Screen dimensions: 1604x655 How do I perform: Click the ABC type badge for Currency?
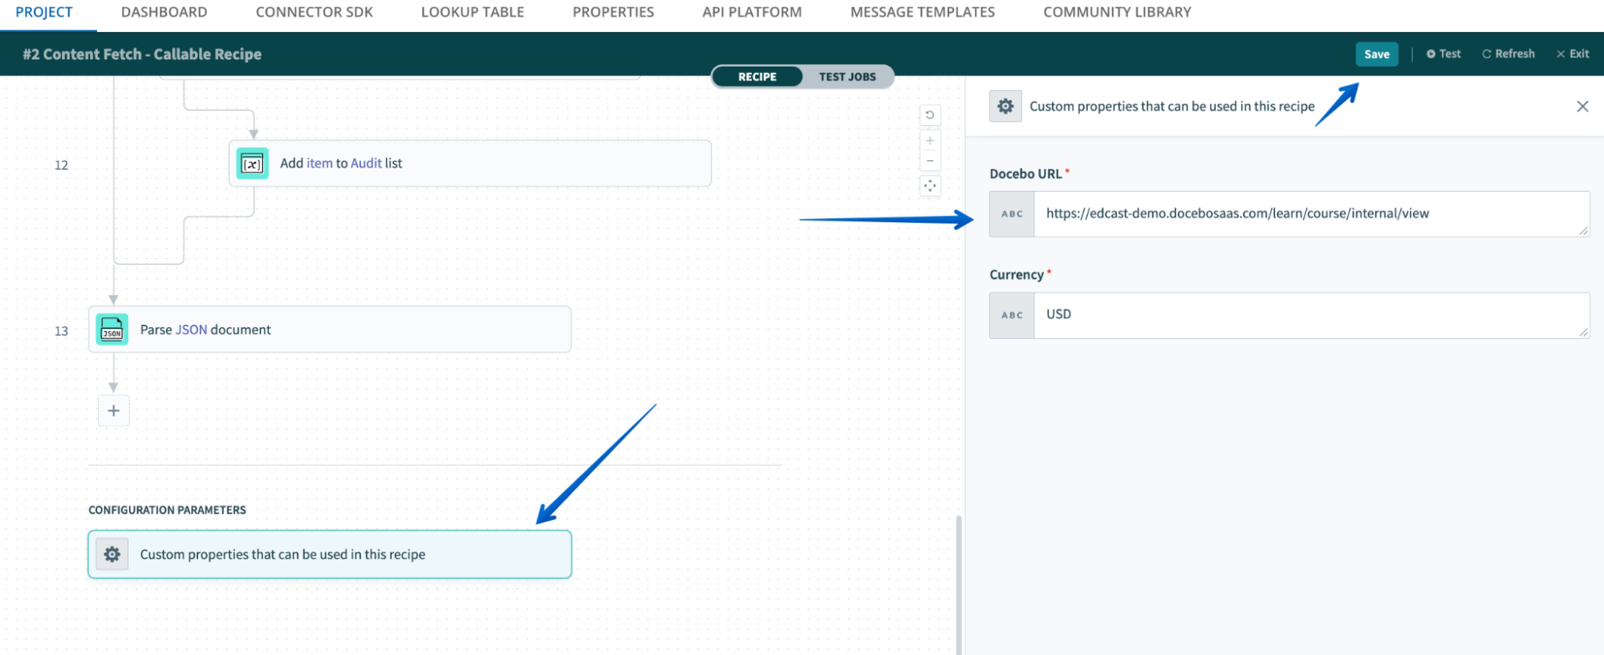1012,315
